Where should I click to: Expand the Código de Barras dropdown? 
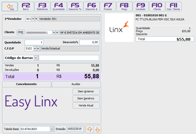[x=36, y=58]
